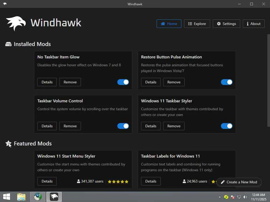Image resolution: width=270 pixels, height=202 pixels.
Task: Open the Windows Start button
Action: coord(7,197)
